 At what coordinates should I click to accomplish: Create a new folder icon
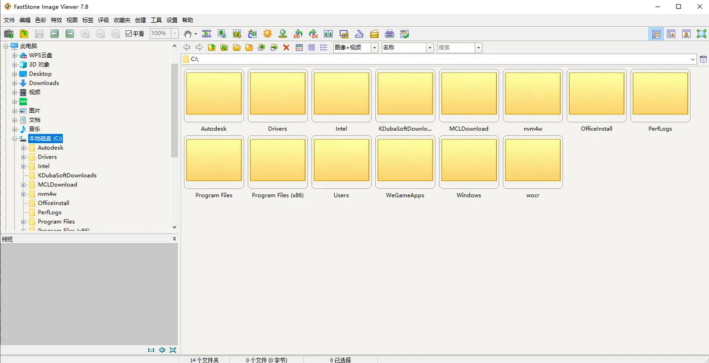pos(249,48)
